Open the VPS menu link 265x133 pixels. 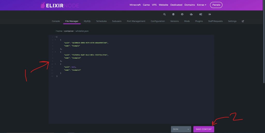click(x=154, y=5)
